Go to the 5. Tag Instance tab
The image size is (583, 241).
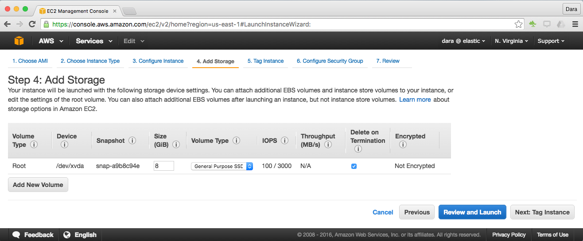coord(265,61)
